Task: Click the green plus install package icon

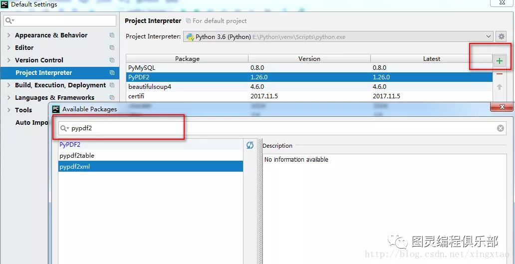Action: 499,61
